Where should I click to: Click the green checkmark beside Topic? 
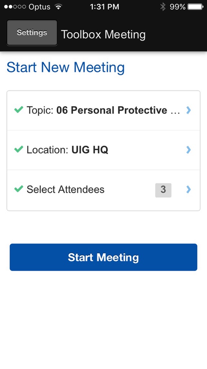(19, 110)
